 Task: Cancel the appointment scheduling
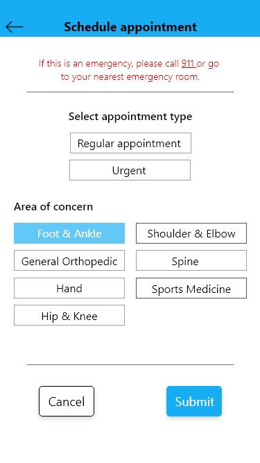pyautogui.click(x=67, y=401)
